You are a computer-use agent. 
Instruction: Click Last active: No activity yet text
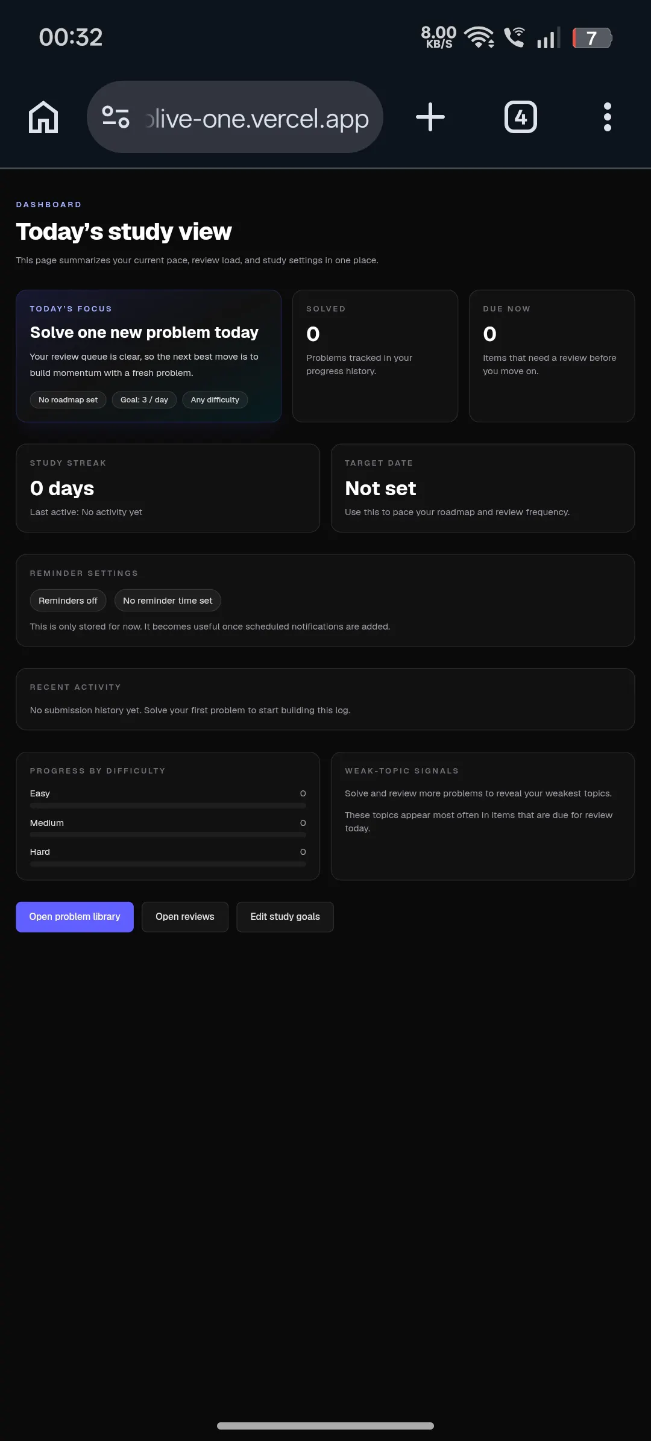pos(86,512)
